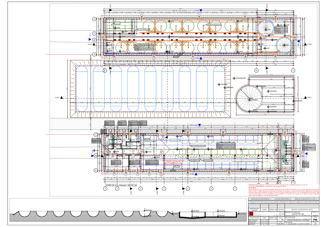Image resolution: width=321 pixels, height=227 pixels.
Task: Click grid bubble 7 below the upper plan
Action: (293, 70)
